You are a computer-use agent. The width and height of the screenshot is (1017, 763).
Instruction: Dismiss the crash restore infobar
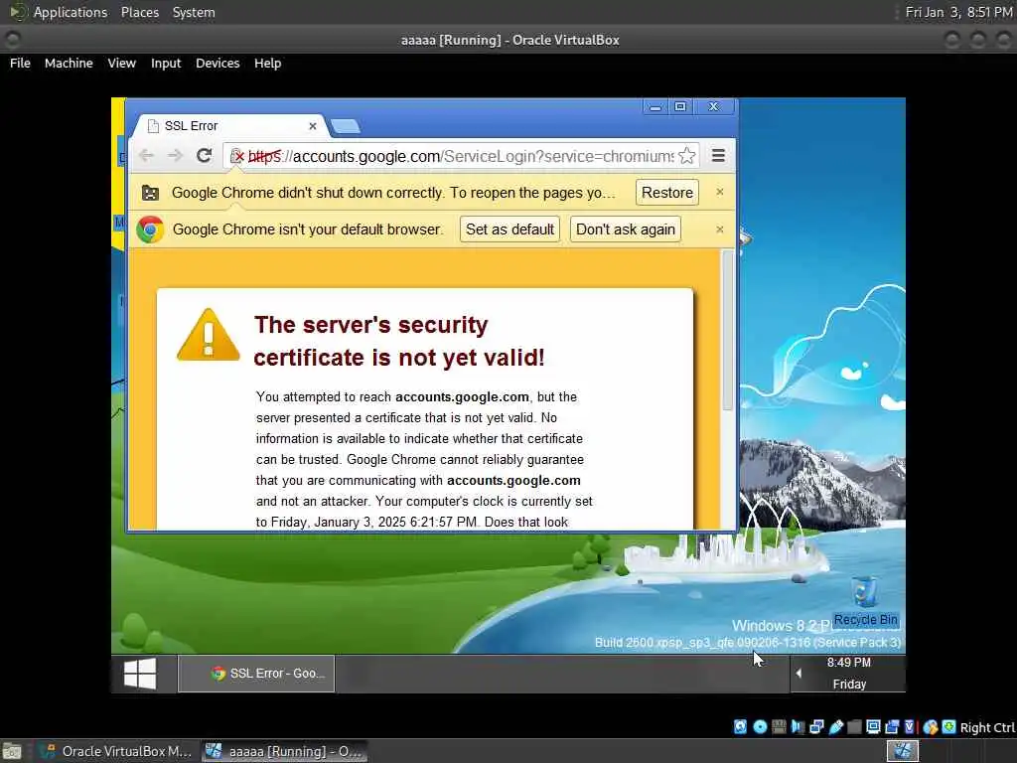pos(719,192)
